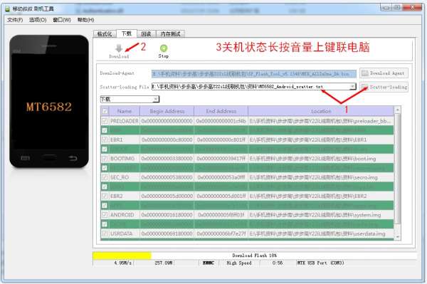The image size is (427, 284).
Task: Switch to the 格式化 tab
Action: pos(105,34)
